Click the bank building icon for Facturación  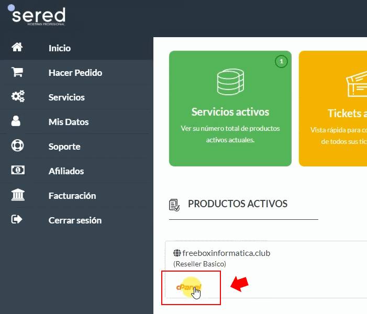[x=17, y=195]
